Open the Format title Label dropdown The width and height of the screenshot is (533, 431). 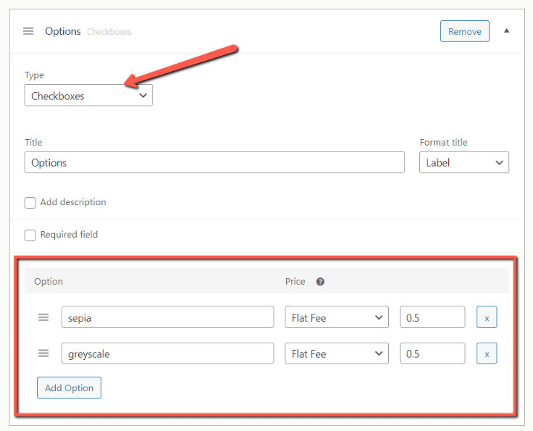click(x=464, y=162)
